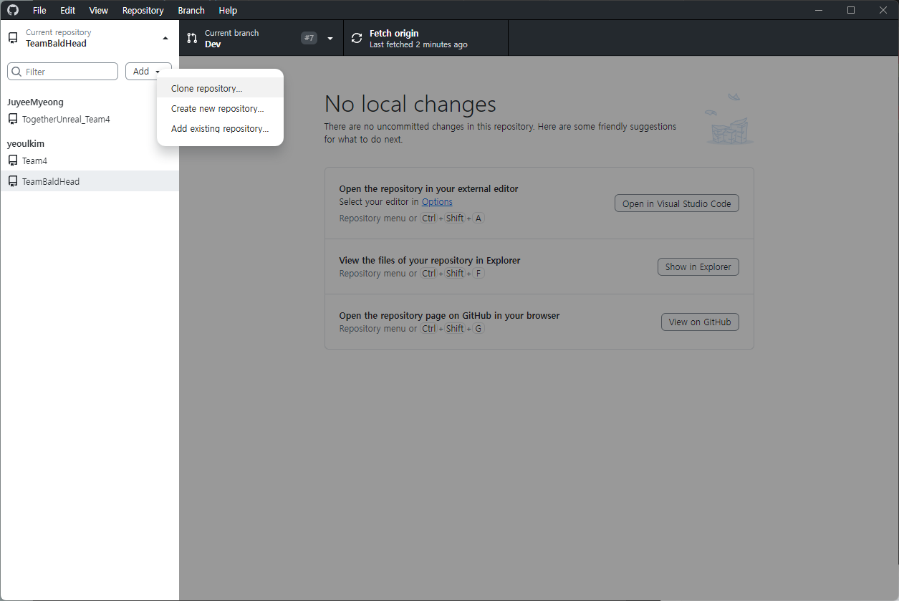Screen dimensions: 899x601
Task: Close the GitHub Desktop window
Action: pos(883,10)
